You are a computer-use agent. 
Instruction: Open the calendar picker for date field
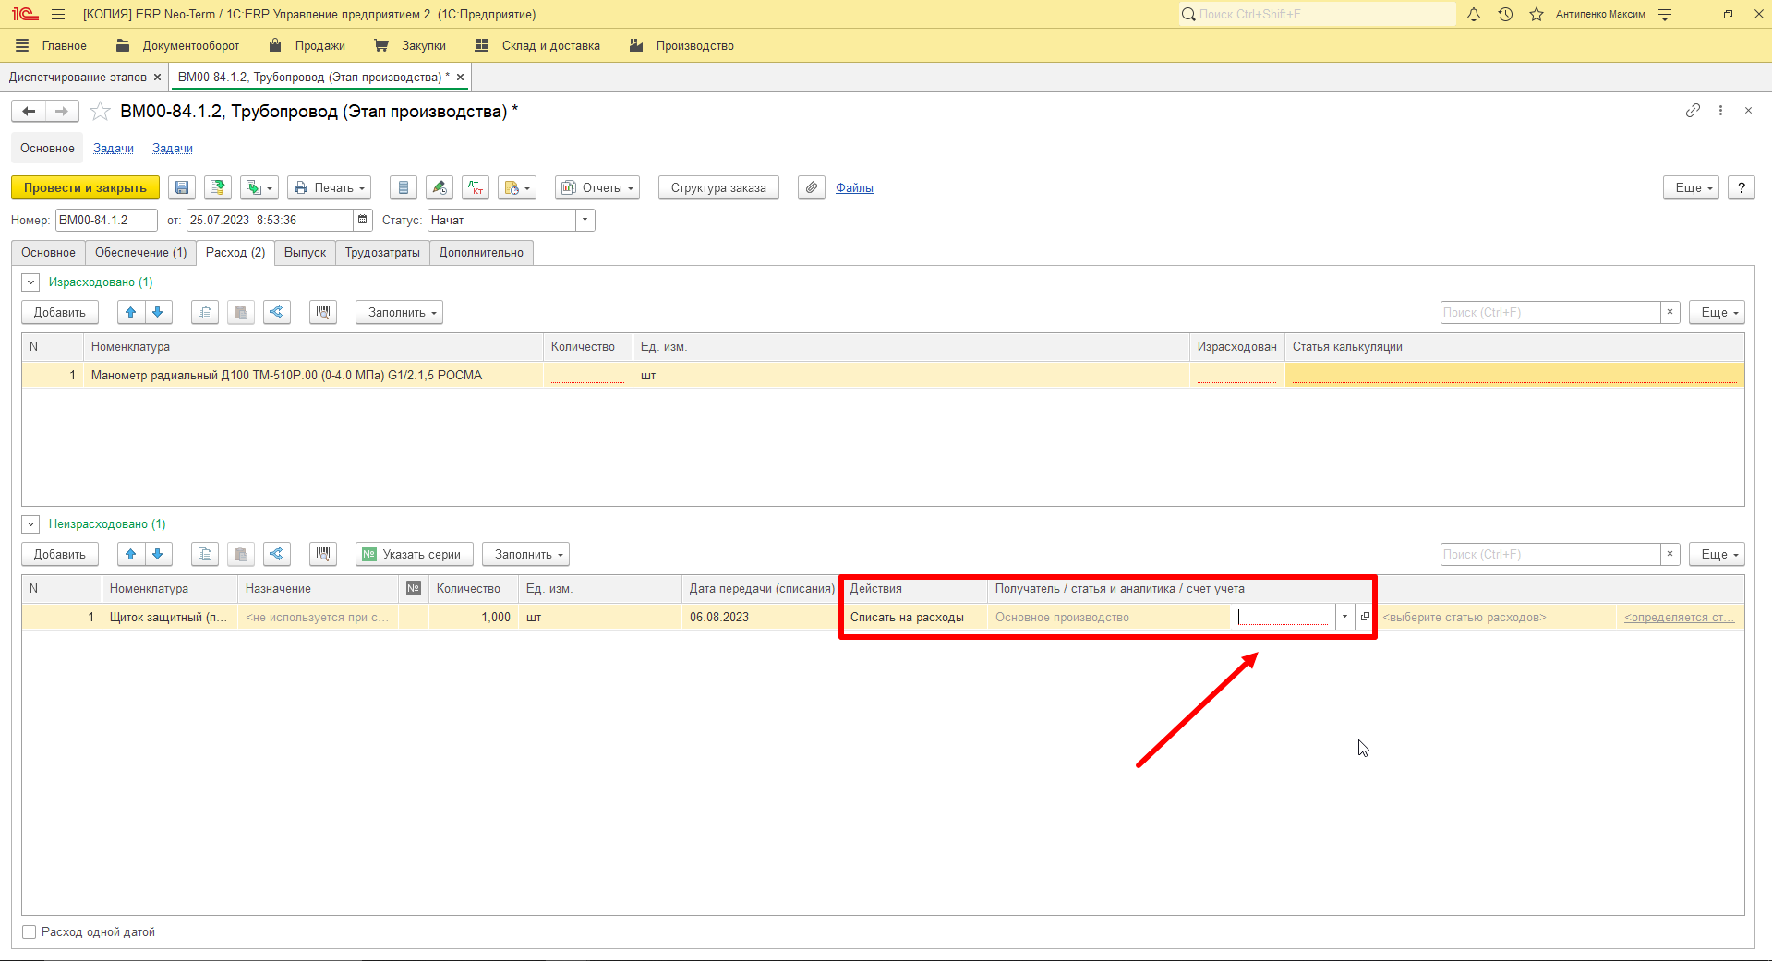tap(363, 220)
